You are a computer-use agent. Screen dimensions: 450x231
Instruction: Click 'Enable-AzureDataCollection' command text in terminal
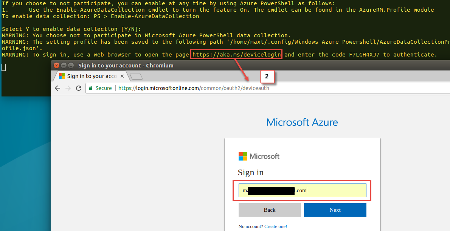155,16
